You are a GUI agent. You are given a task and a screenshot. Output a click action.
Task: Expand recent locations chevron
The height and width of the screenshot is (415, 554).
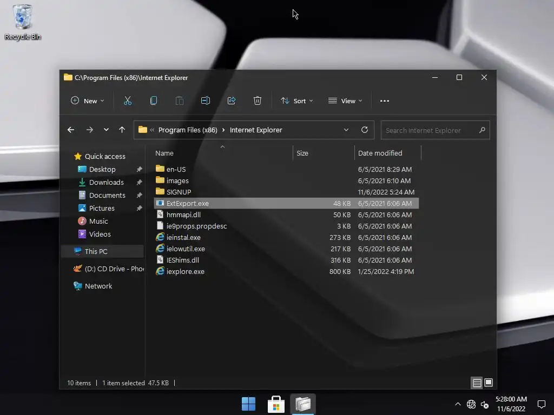click(x=107, y=130)
